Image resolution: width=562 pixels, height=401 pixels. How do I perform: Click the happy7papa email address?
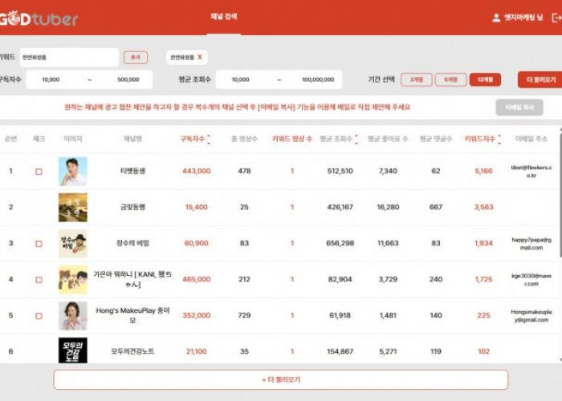531,244
